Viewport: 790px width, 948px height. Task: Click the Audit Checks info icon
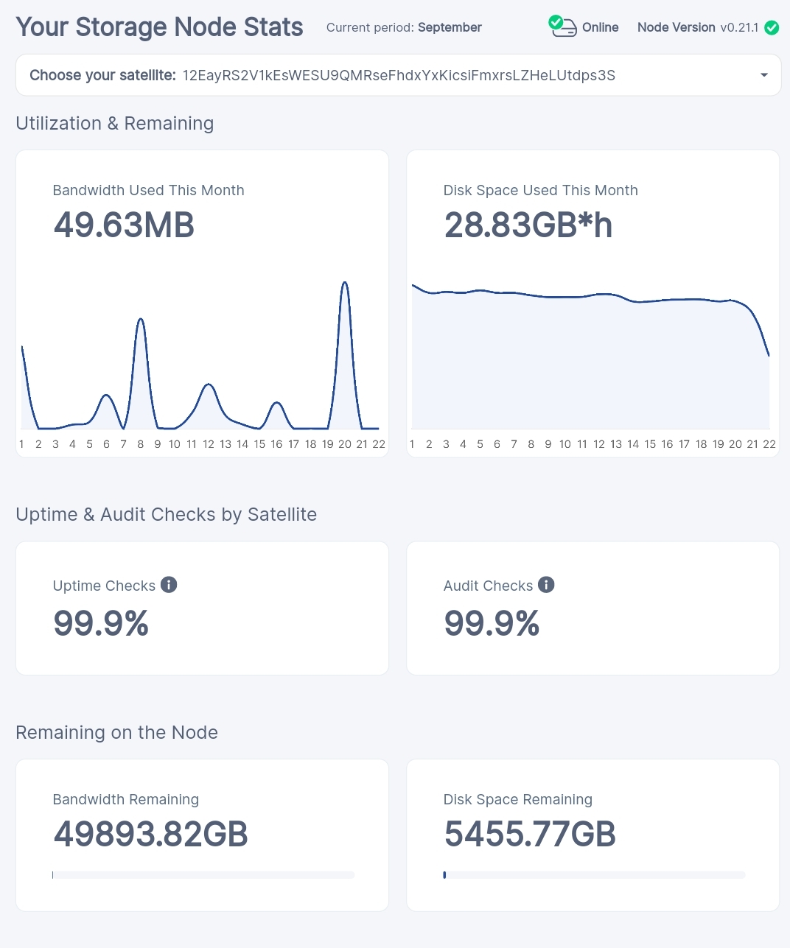pos(546,585)
